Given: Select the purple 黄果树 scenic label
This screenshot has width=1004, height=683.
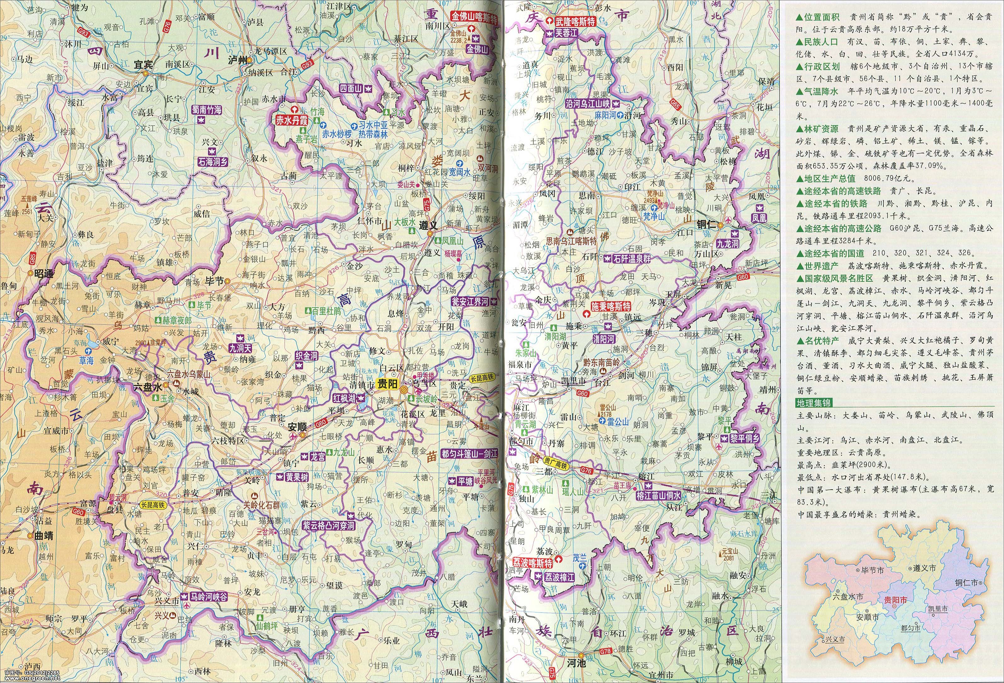Looking at the screenshot, I should (297, 477).
